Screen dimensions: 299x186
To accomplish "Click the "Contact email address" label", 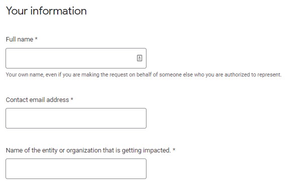I will pyautogui.click(x=37, y=99).
